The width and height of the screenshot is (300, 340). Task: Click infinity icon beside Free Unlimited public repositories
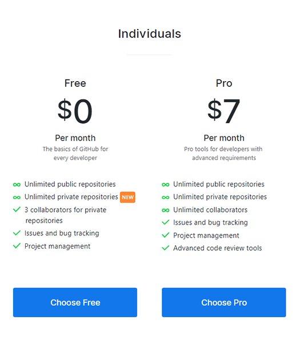click(17, 185)
